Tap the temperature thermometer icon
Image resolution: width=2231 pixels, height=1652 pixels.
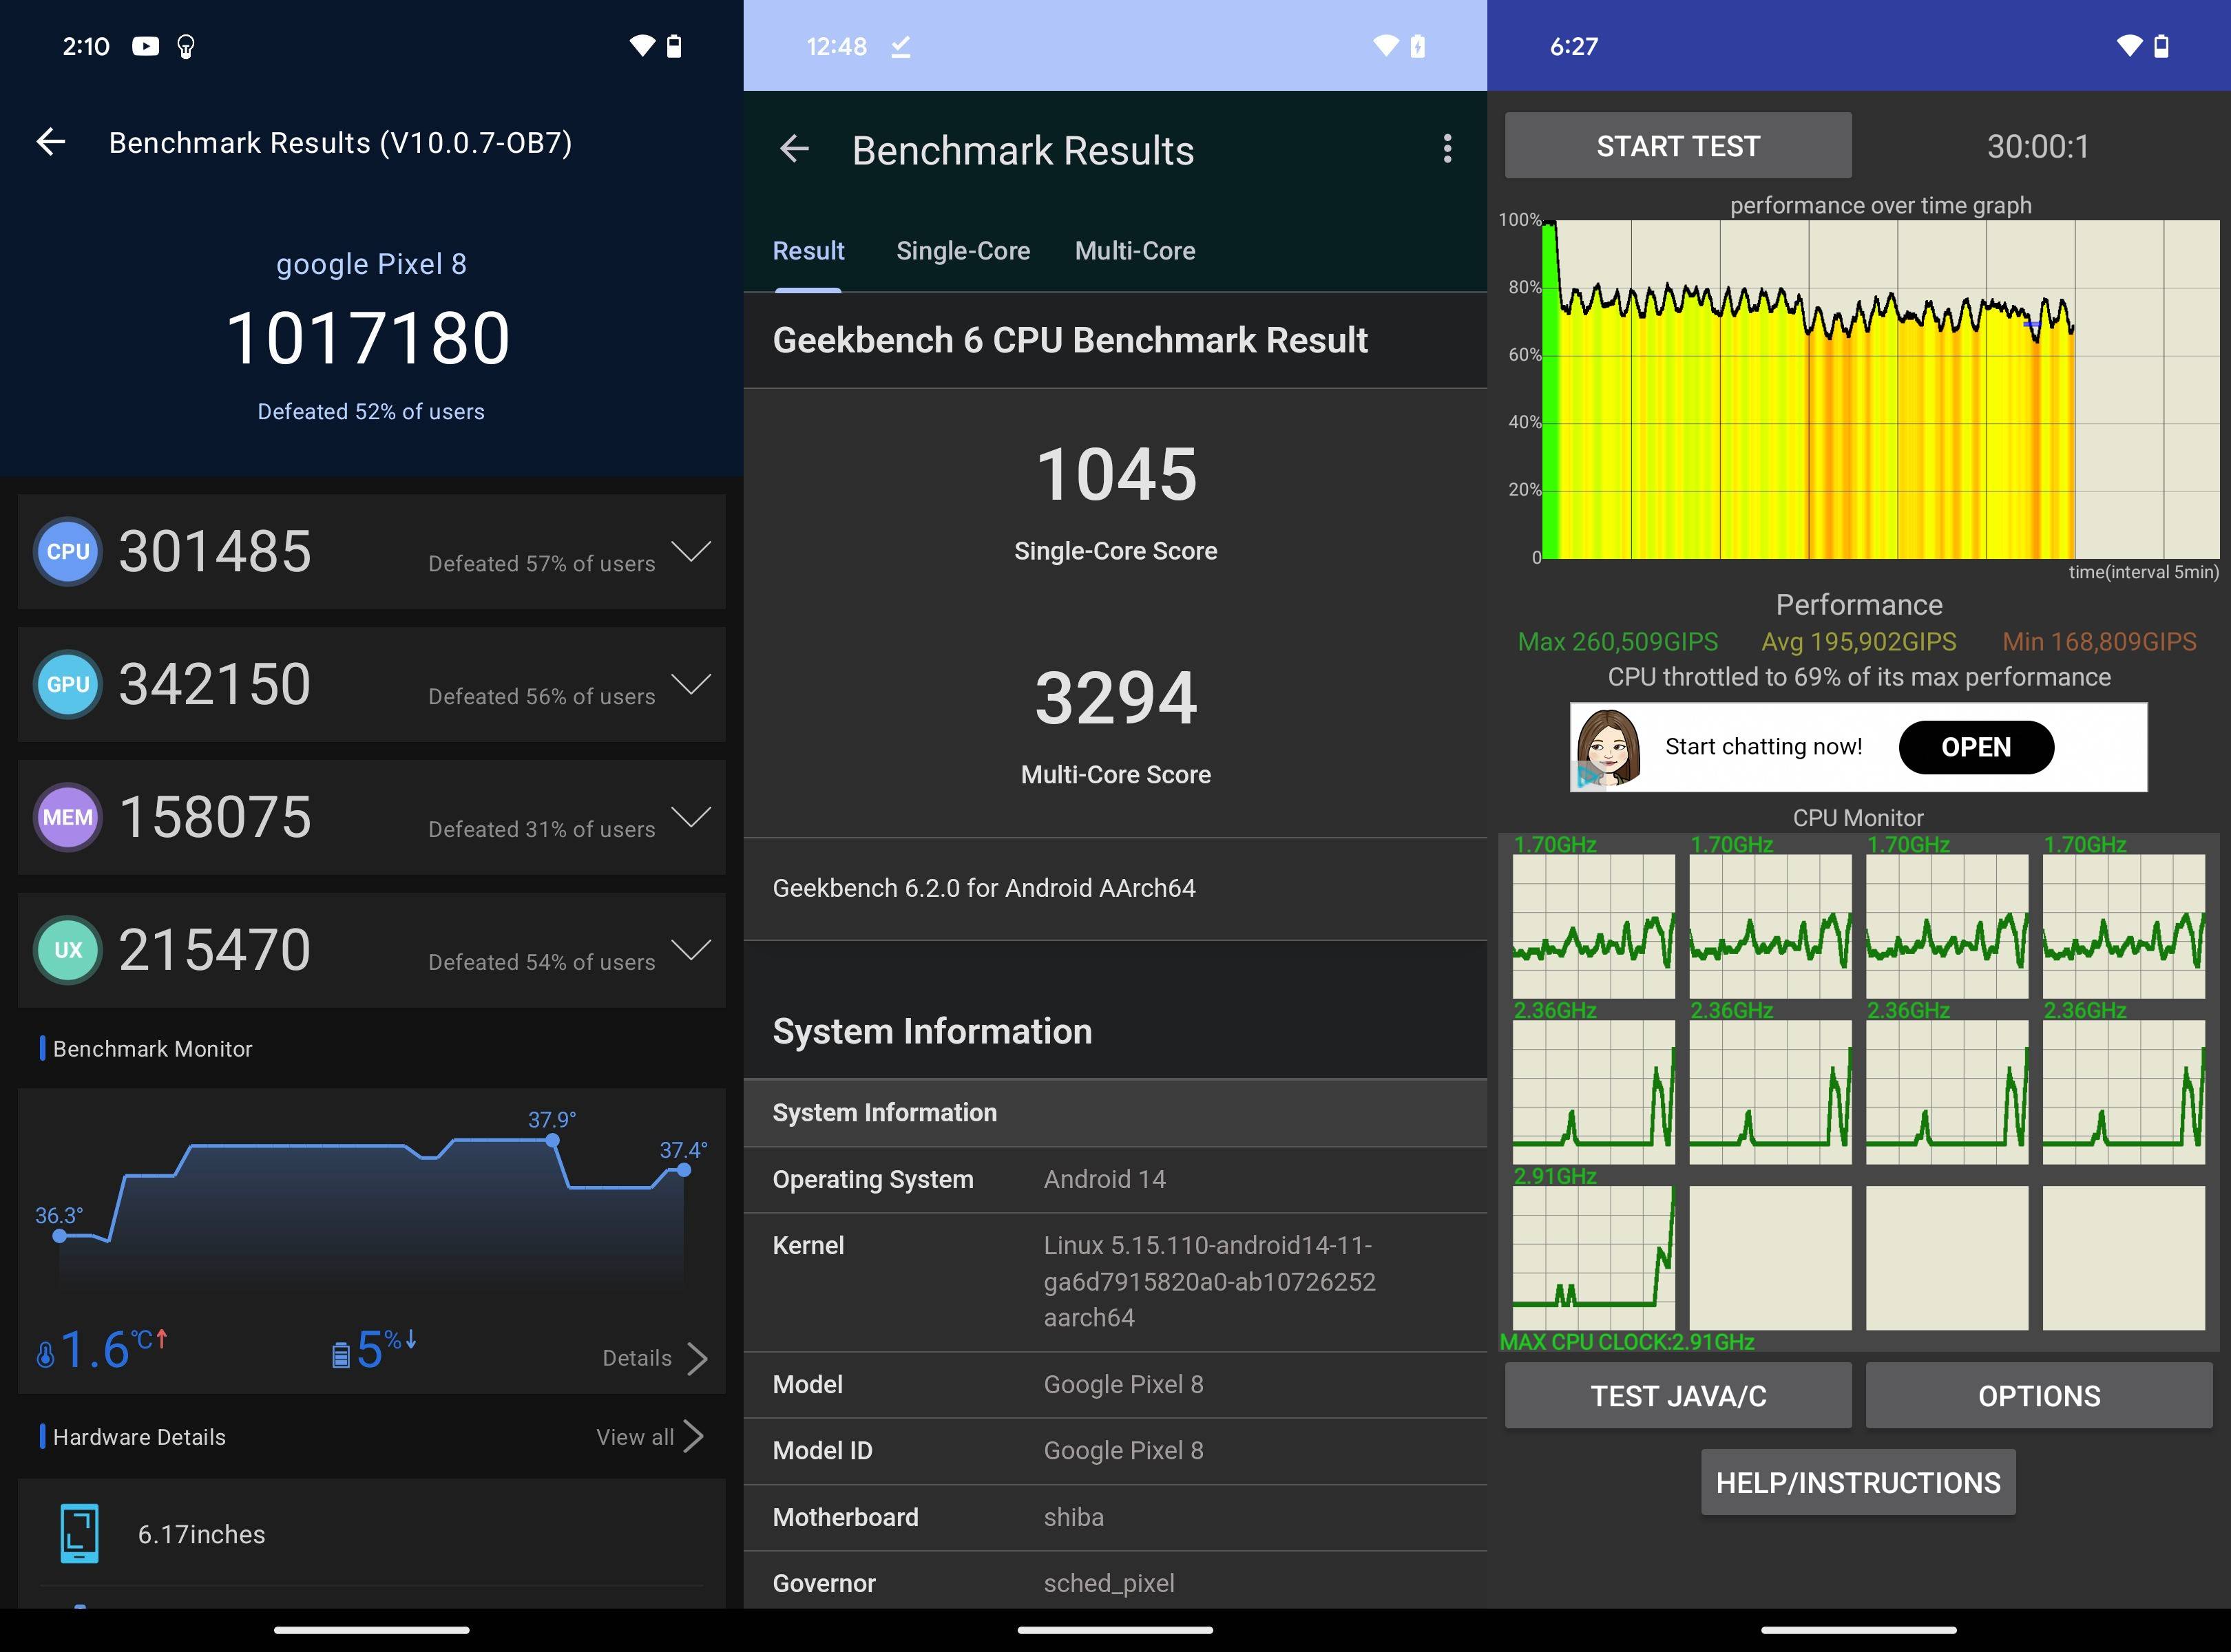click(x=45, y=1355)
